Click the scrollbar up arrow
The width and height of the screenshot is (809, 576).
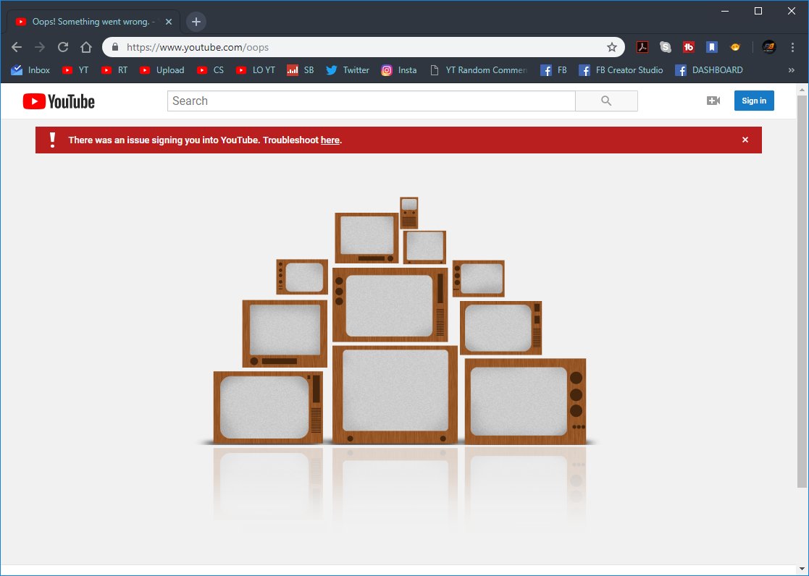802,90
